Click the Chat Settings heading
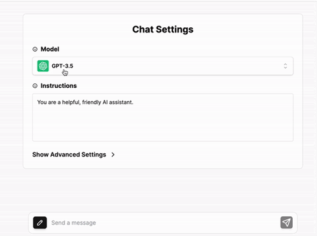This screenshot has width=317, height=236. (x=163, y=29)
